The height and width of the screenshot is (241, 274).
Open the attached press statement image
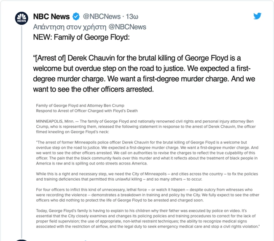tap(148, 166)
